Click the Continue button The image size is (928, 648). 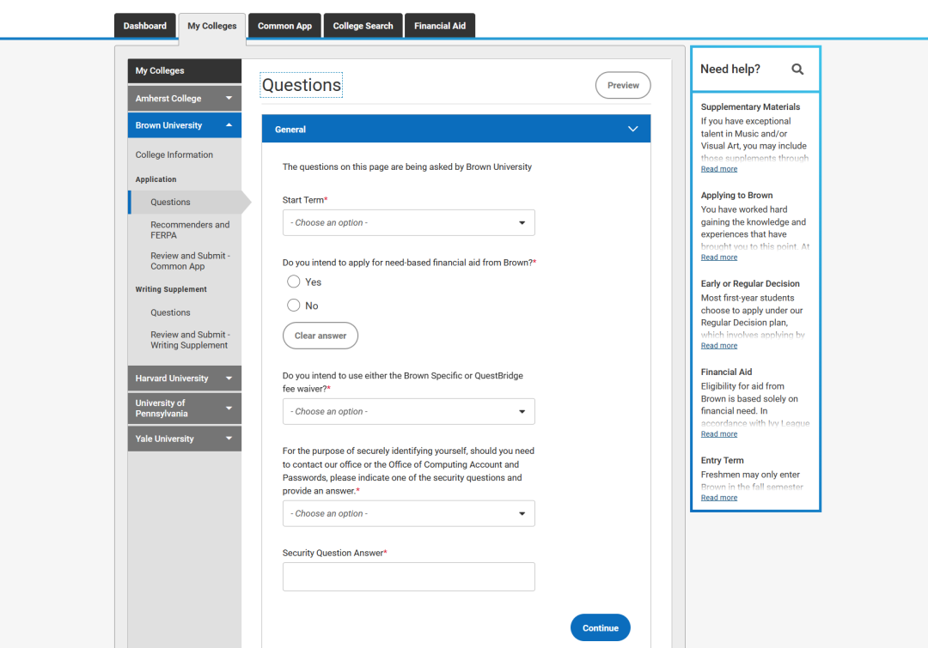tap(600, 628)
